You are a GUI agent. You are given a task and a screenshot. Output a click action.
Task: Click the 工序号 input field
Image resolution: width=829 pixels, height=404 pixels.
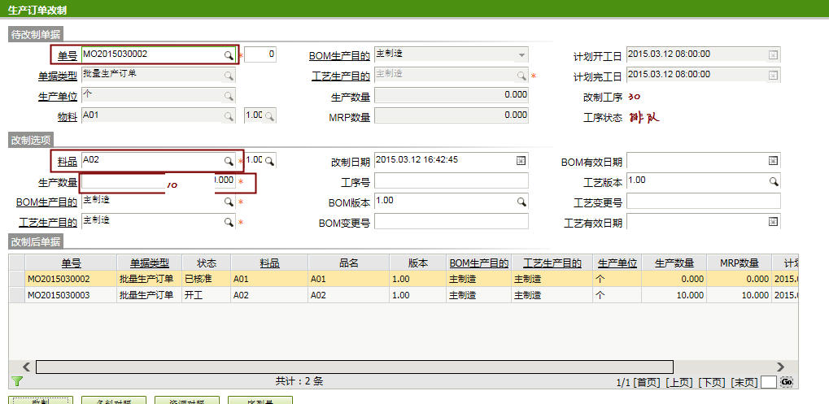coord(451,180)
